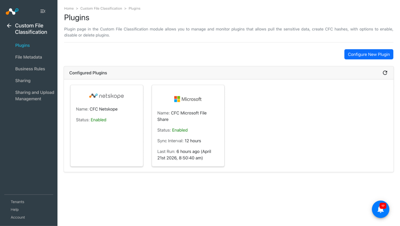The image size is (400, 226).
Task: Open Plugins in the sidebar
Action: (22, 45)
